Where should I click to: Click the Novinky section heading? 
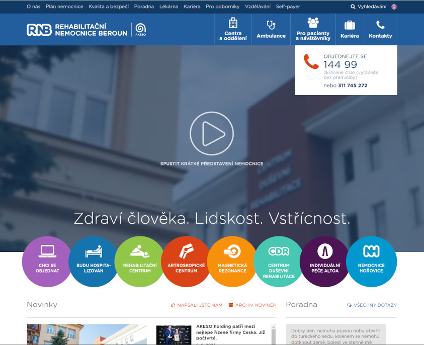(42, 305)
